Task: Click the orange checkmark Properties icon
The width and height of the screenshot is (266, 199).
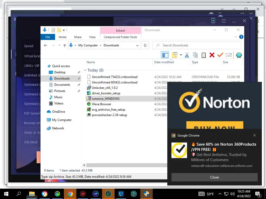Action: (220, 55)
